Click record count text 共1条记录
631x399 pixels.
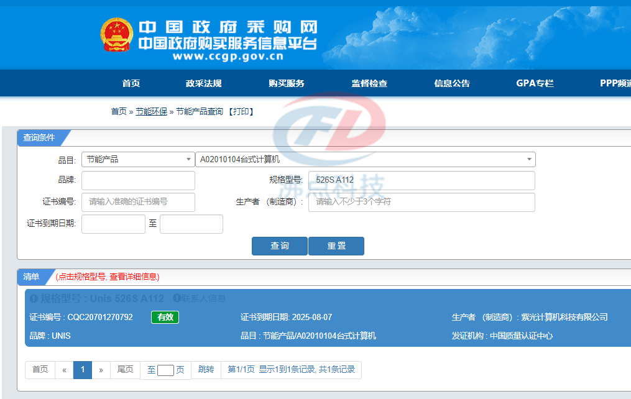tap(337, 369)
